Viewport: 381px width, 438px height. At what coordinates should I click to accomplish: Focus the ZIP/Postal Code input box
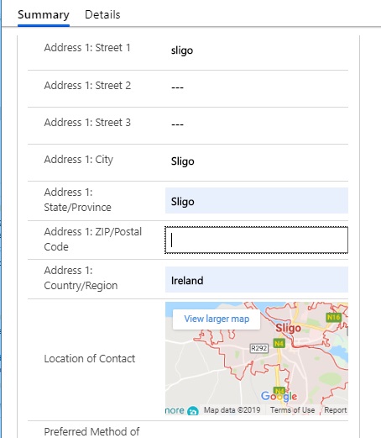257,240
